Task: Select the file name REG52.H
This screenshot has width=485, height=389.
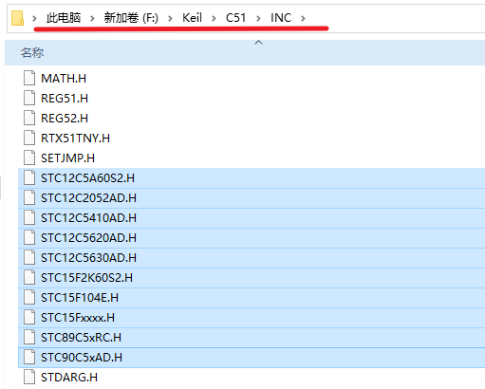Action: [x=65, y=119]
